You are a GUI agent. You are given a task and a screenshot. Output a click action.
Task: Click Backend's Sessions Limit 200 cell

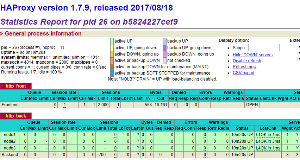101,155
